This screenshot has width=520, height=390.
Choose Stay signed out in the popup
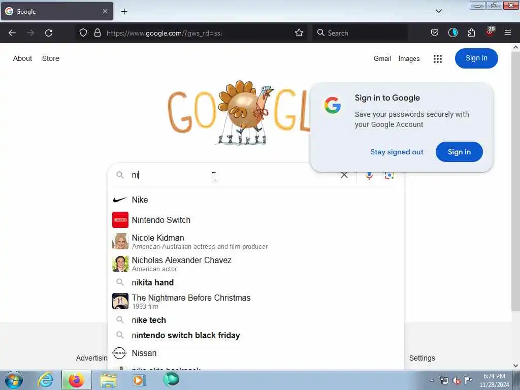click(x=397, y=152)
